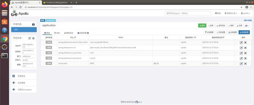This screenshot has height=105, width=254.
Task: Go back using the browser back arrow
Action: (12, 7)
